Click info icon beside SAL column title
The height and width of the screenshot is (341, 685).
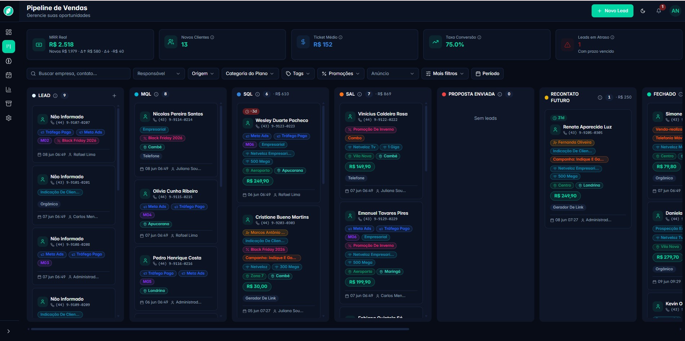click(x=359, y=94)
